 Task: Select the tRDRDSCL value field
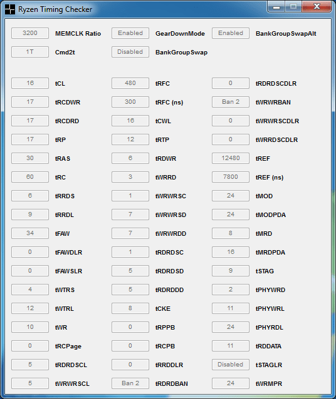[x=30, y=365]
